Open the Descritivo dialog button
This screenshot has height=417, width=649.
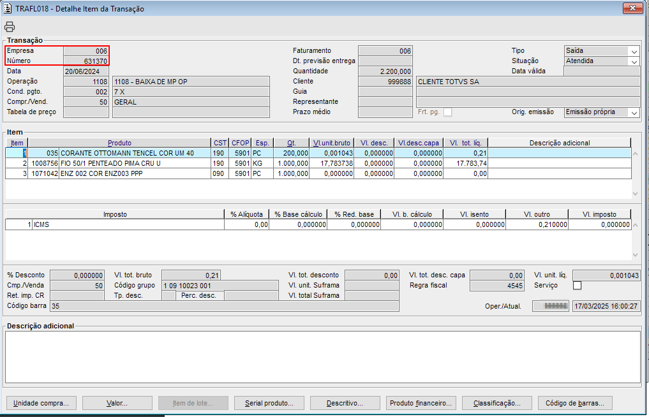pyautogui.click(x=345, y=403)
